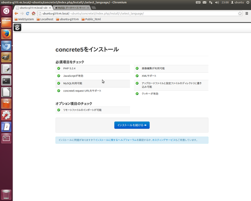The height and width of the screenshot is (201, 251).
Task: Open the browser home page icon
Action: pyautogui.click(x=34, y=14)
